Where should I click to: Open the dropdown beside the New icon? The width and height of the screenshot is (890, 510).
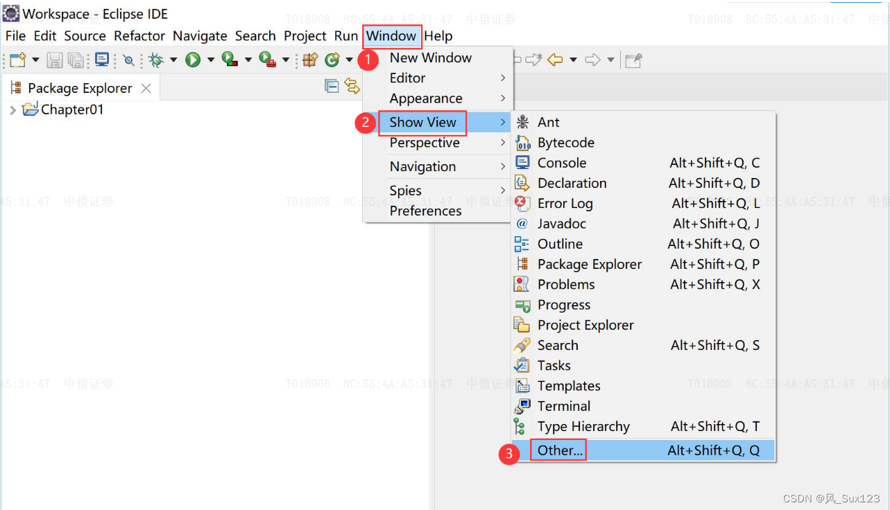coord(35,60)
